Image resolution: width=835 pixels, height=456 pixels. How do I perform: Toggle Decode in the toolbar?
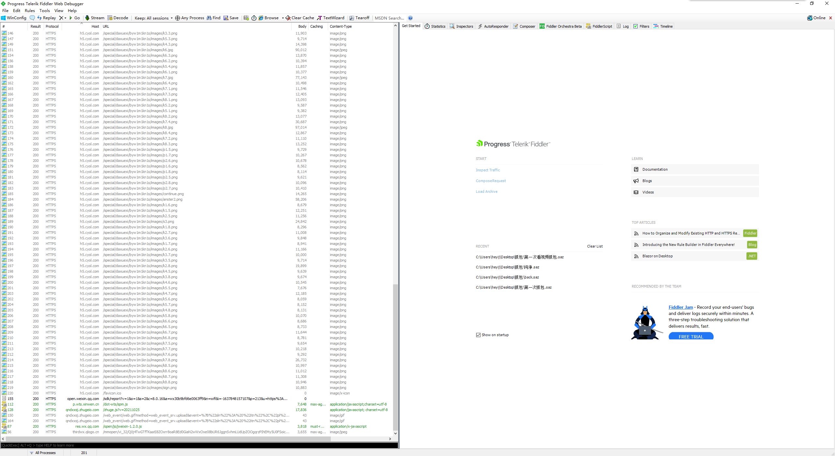(x=118, y=18)
